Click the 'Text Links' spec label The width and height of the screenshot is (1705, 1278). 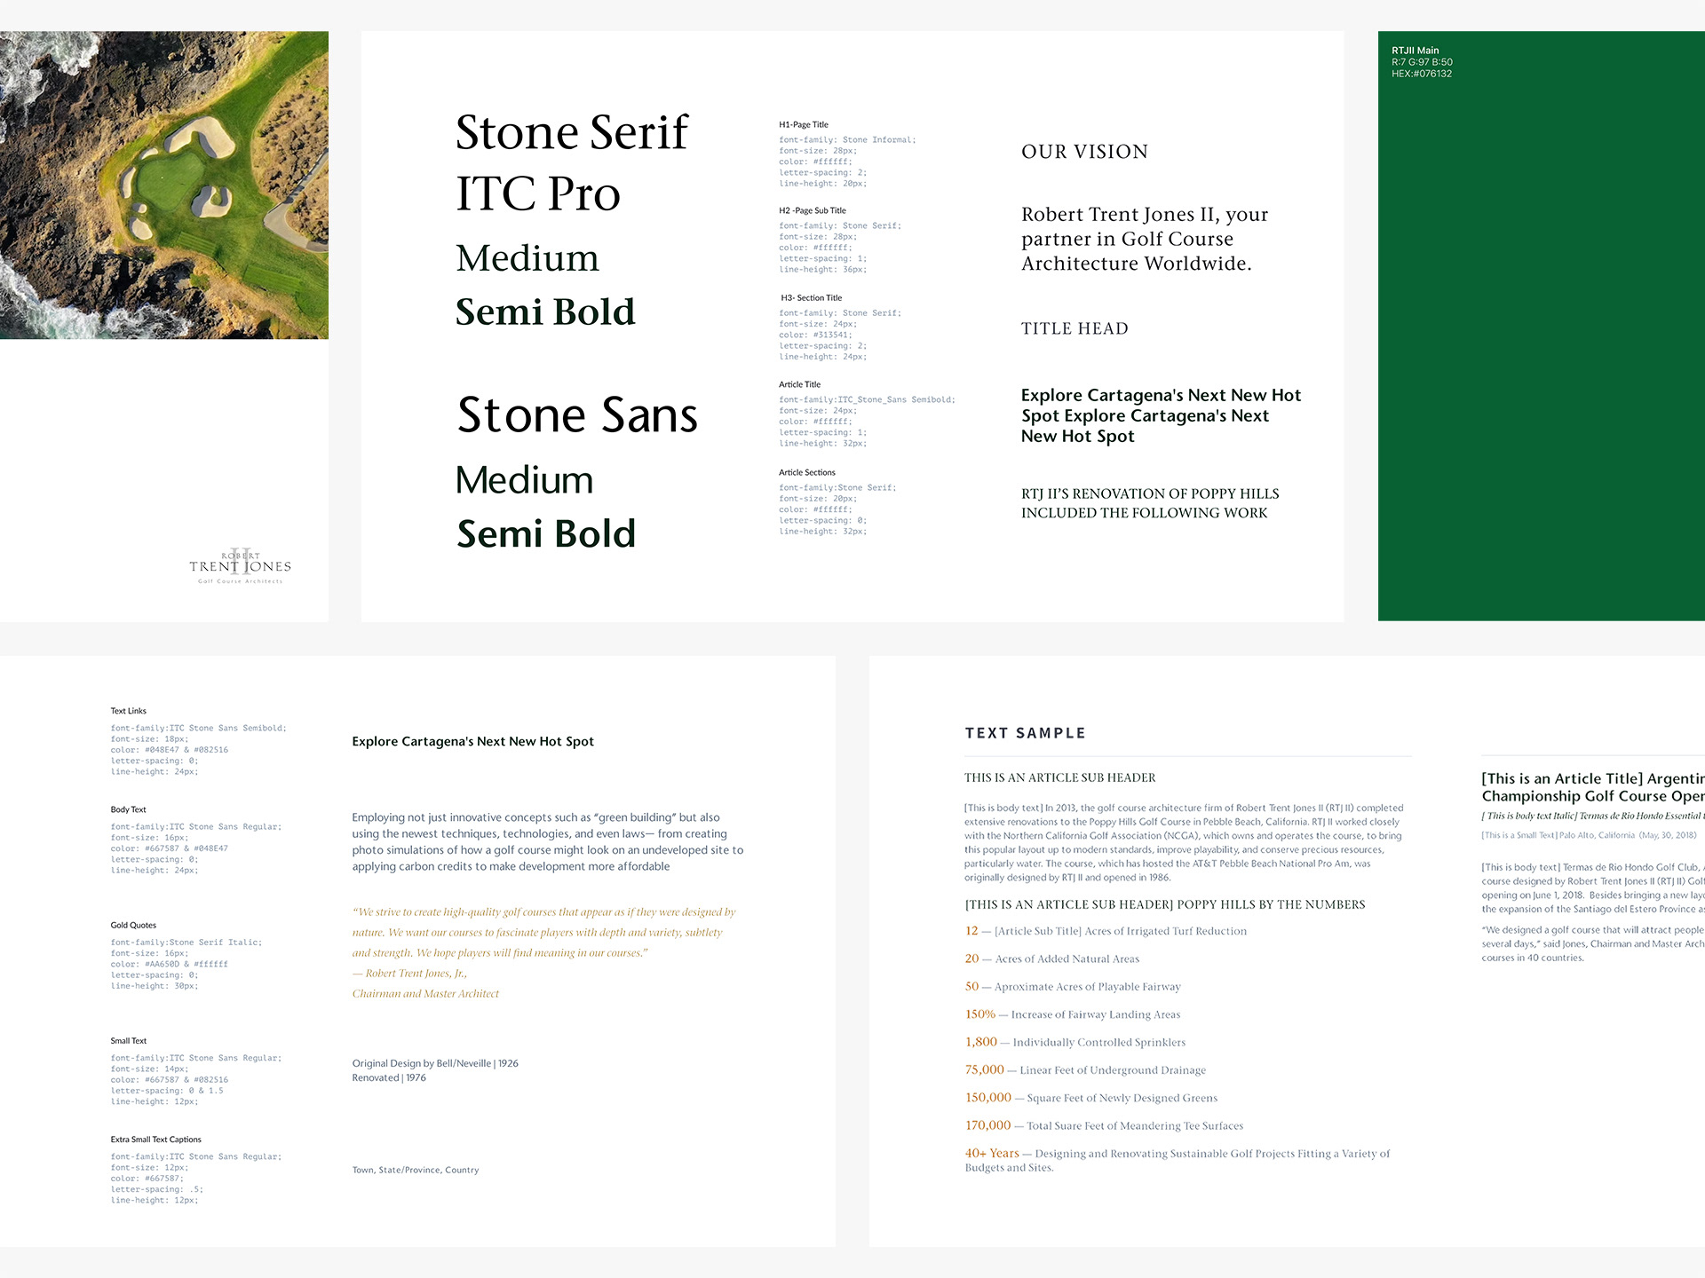[x=129, y=711]
